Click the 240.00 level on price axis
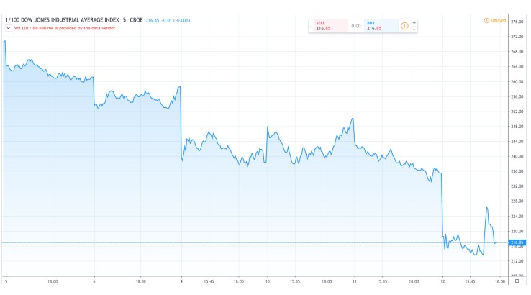This screenshot has width=531, height=295. [516, 156]
